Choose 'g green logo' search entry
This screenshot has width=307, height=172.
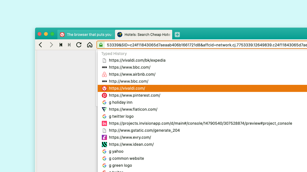202,165
